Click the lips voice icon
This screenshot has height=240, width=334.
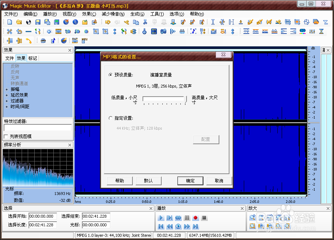click(x=223, y=31)
